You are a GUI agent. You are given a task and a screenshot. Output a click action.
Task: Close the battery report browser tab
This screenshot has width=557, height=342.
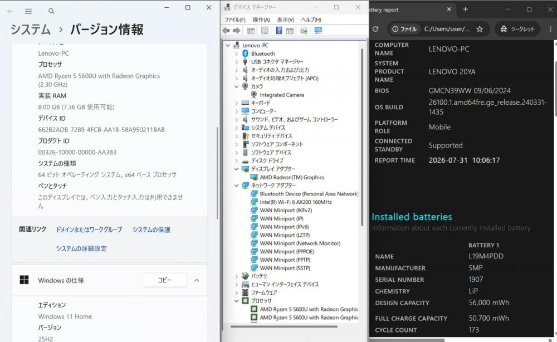449,9
